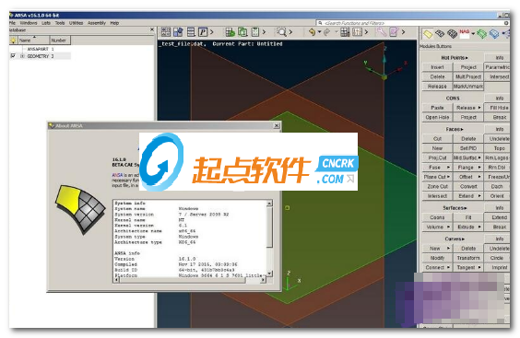This screenshot has width=520, height=338.
Task: Click the Mid.Surfac. button
Action: point(468,157)
